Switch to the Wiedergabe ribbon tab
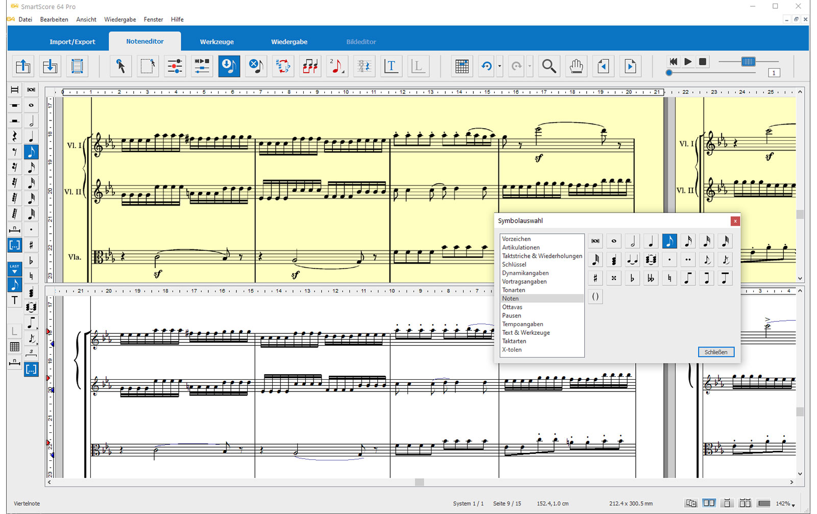Screen dimensions: 817x514 (289, 42)
